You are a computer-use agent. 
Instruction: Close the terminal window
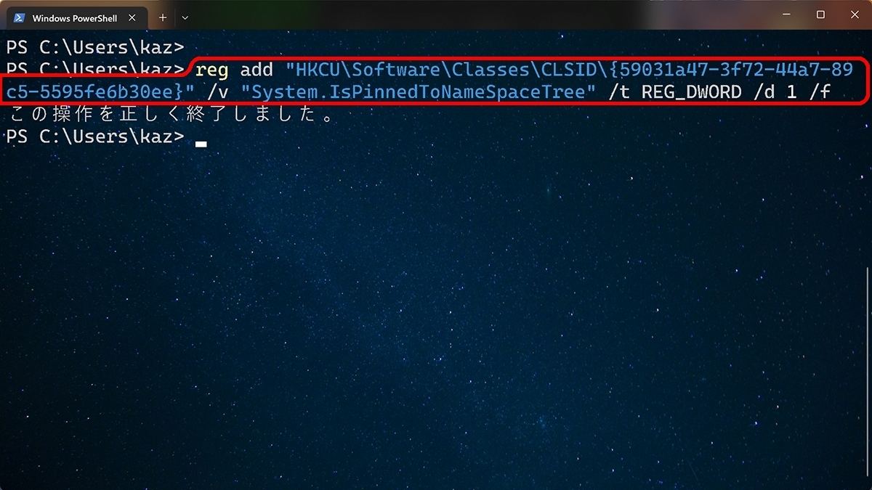854,15
